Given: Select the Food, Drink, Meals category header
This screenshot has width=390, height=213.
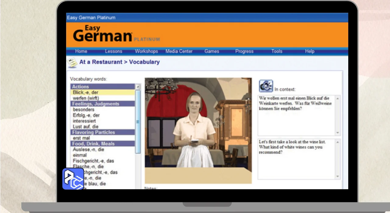Looking at the screenshot, I should pos(103,144).
